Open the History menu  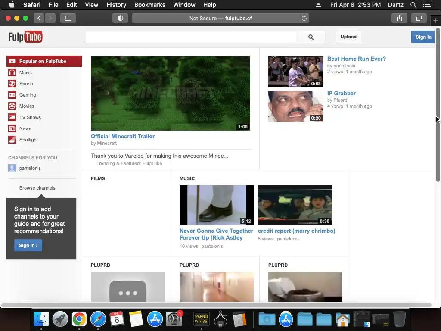click(116, 5)
